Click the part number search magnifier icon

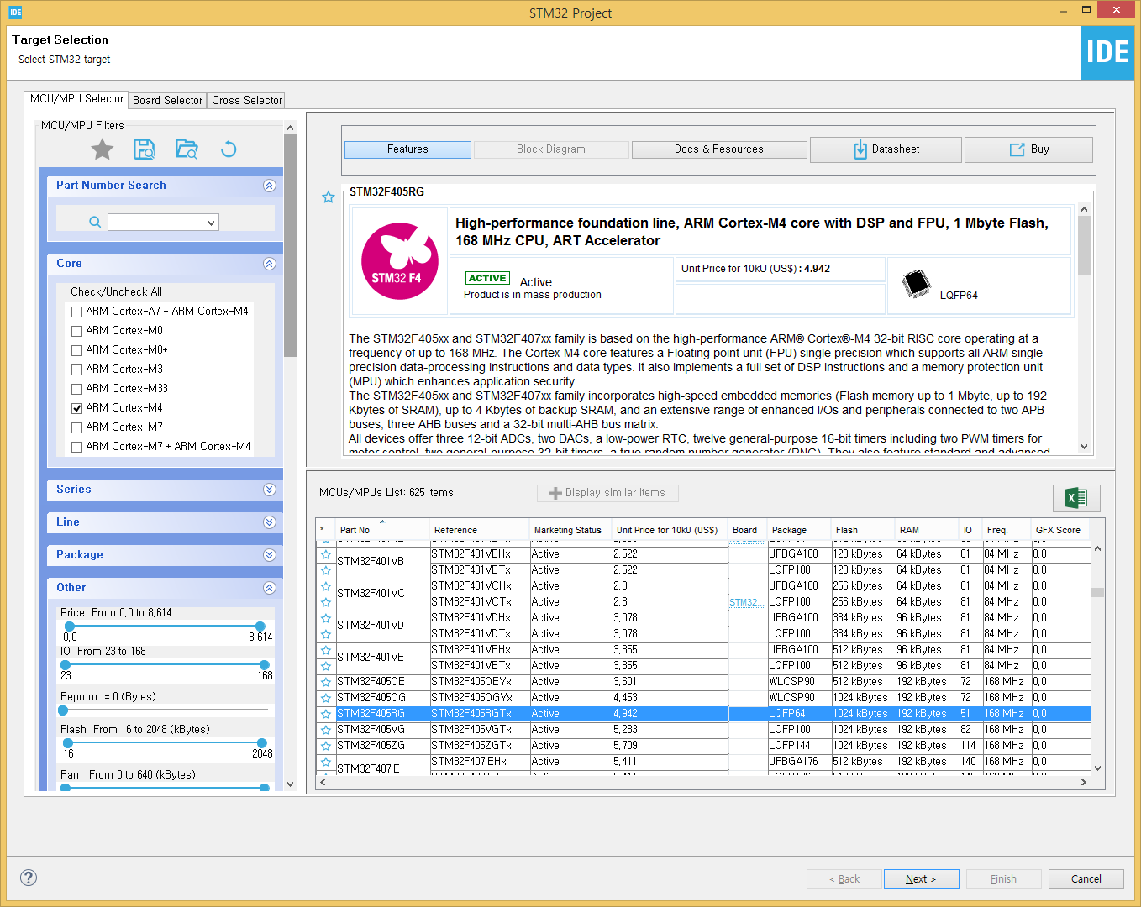coord(95,222)
